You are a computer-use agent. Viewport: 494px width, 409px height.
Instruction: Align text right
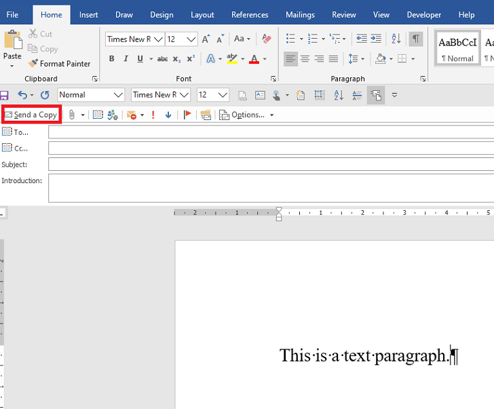[x=319, y=59]
